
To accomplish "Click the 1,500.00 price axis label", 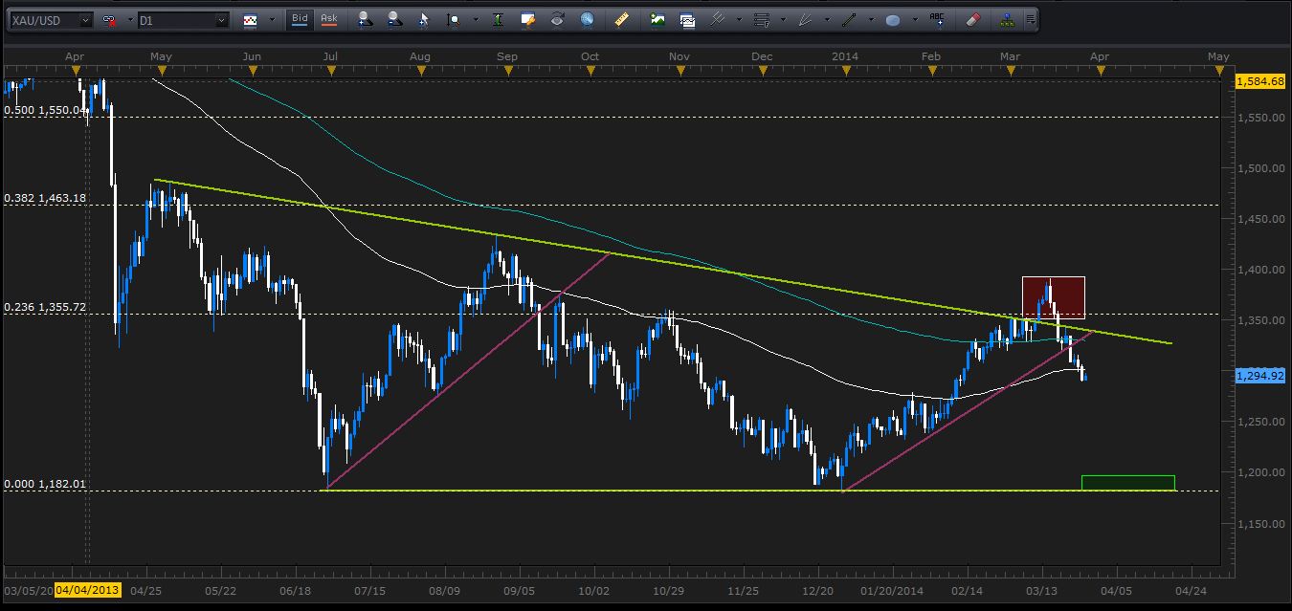I will (1259, 167).
